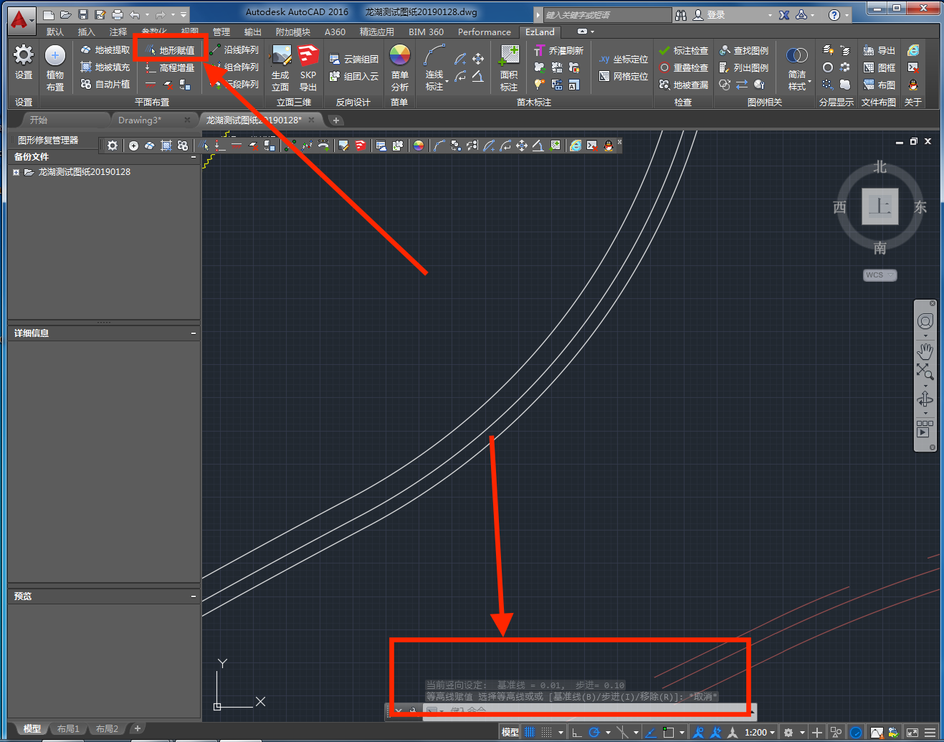Collapse the 预览 panel
The image size is (944, 742).
tap(194, 596)
